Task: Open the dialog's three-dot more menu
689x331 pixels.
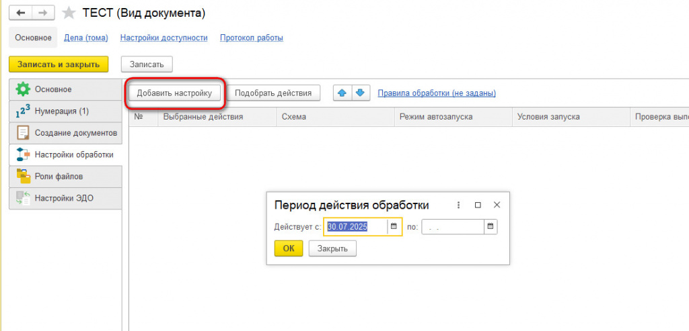Action: click(x=459, y=205)
